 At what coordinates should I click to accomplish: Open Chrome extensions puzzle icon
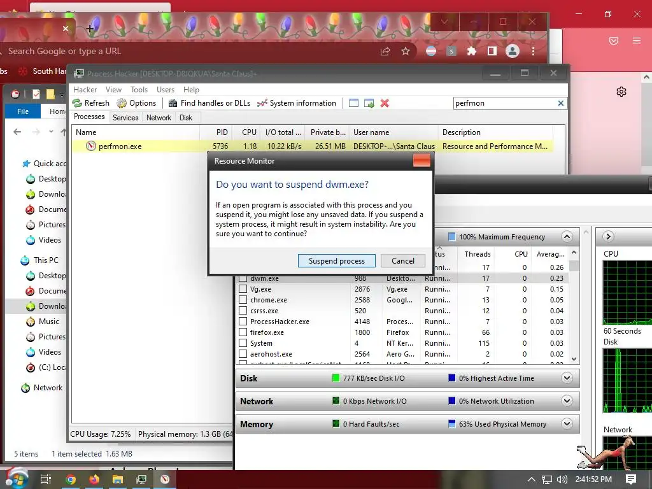472,51
